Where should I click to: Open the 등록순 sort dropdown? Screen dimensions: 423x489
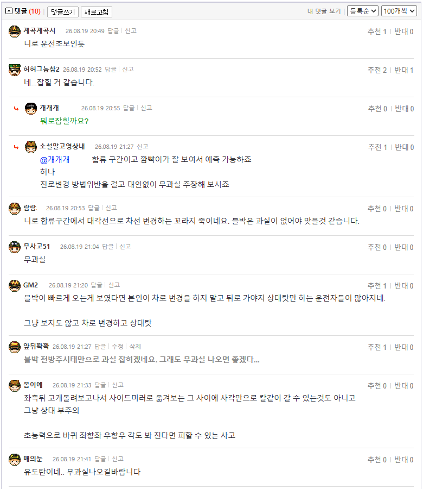[x=363, y=11]
